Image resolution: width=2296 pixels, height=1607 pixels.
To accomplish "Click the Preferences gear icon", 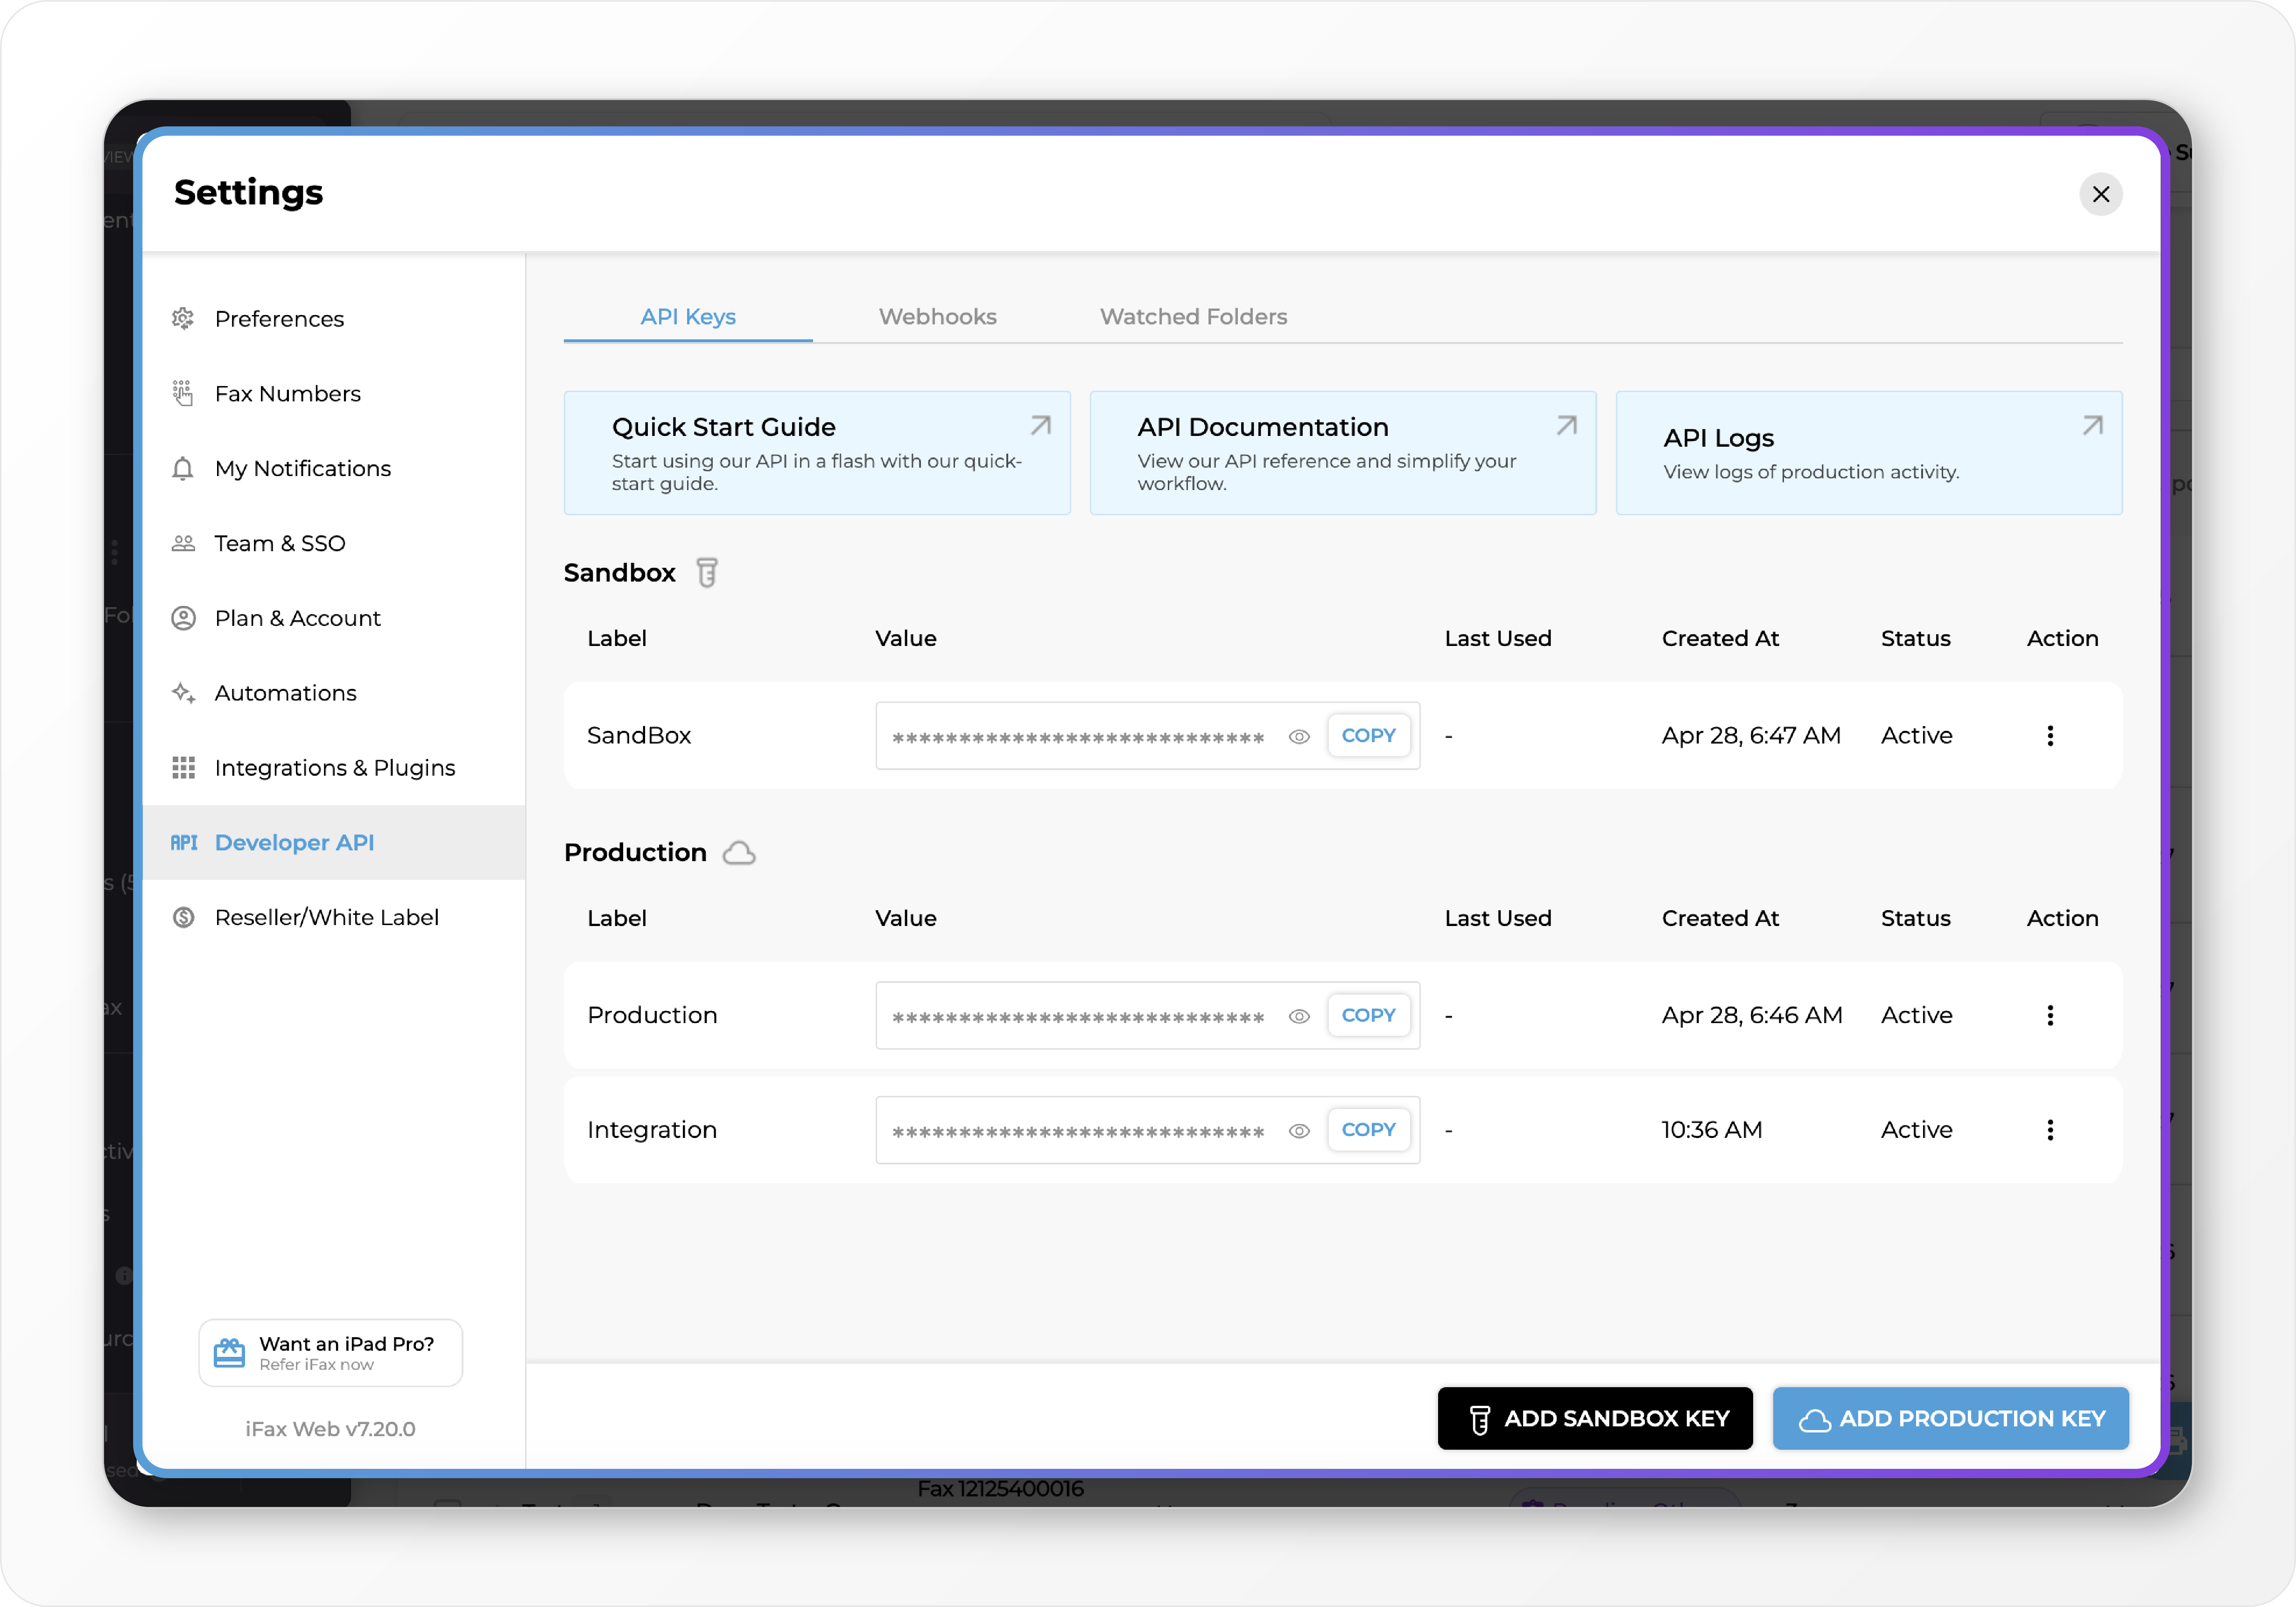I will (x=183, y=318).
